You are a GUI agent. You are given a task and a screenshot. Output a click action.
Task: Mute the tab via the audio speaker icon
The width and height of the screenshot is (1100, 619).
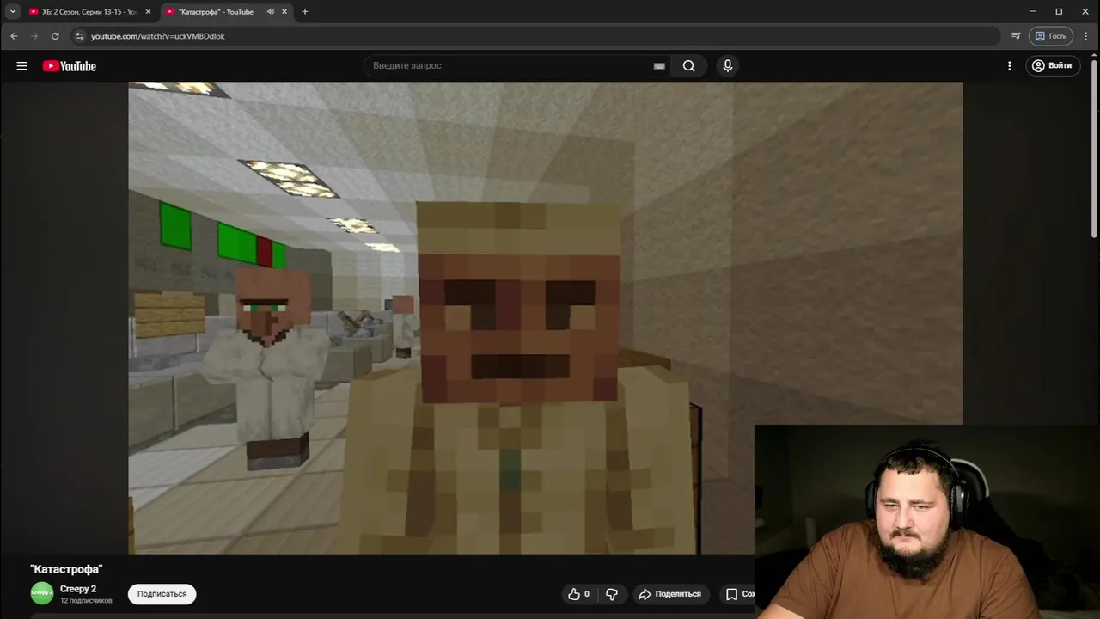tap(270, 12)
